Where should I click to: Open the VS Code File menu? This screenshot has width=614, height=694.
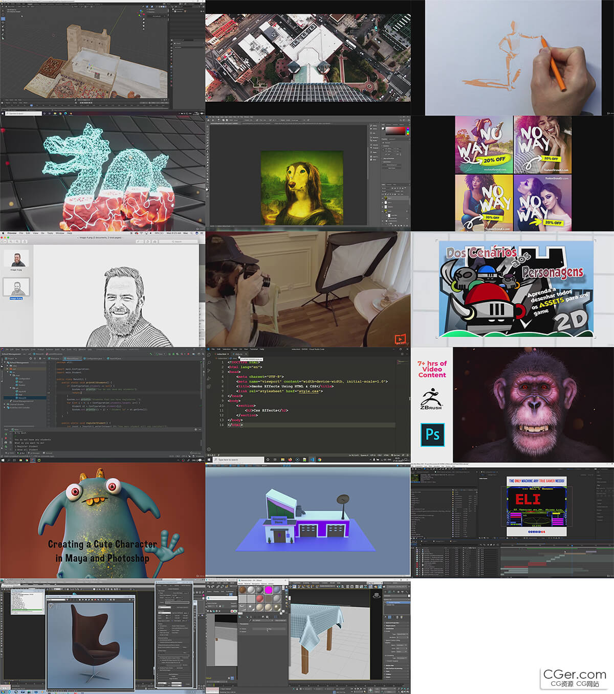pos(213,349)
